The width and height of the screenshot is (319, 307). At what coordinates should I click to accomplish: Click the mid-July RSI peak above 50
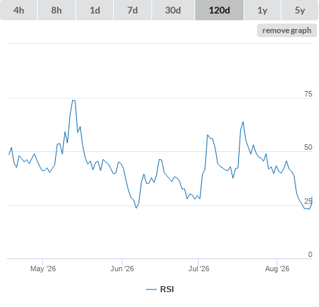243,122
